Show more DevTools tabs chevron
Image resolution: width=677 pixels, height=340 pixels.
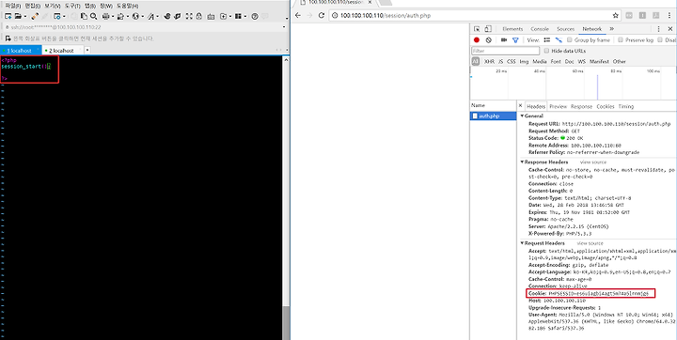(x=612, y=29)
